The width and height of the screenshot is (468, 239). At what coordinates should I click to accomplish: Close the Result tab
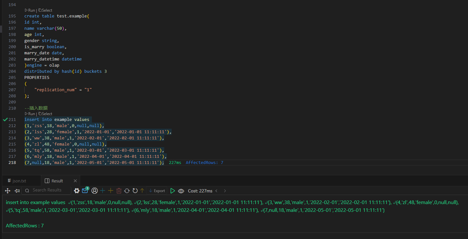(x=75, y=181)
